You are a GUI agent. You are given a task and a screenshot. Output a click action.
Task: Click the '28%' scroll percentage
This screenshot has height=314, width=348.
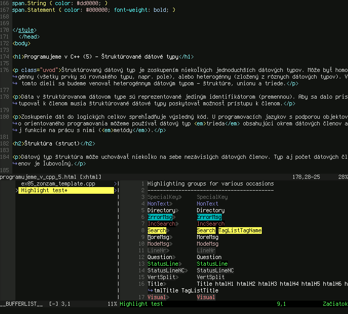pos(343,177)
